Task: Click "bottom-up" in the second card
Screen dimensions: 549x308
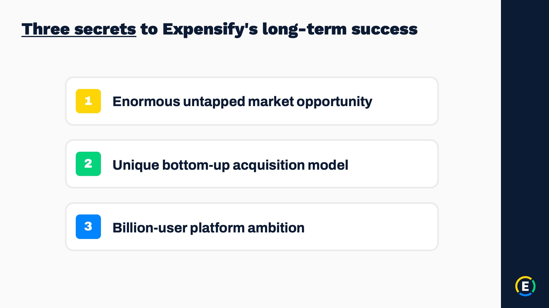Action: (196, 165)
